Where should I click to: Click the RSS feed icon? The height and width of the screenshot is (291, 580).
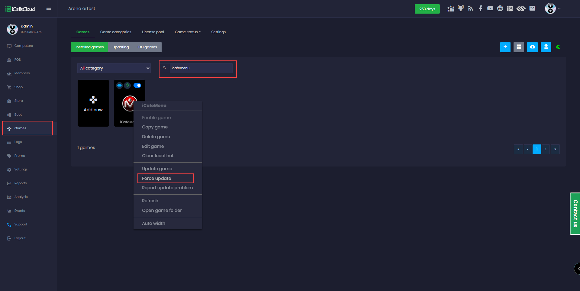point(470,8)
